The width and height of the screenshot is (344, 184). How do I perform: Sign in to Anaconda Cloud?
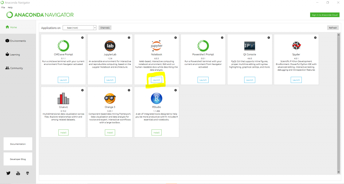pos(325,15)
